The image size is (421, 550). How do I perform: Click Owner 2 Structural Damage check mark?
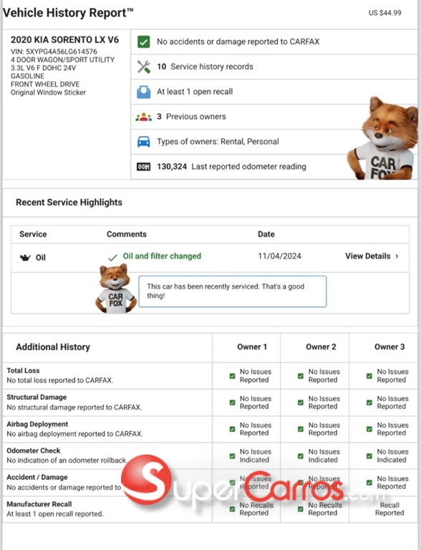(301, 402)
